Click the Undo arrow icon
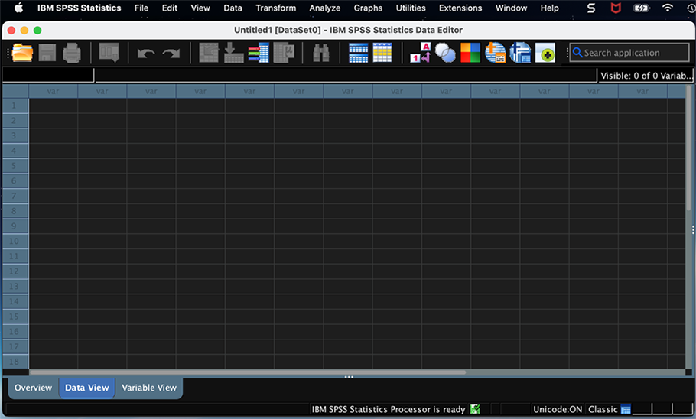 (145, 54)
